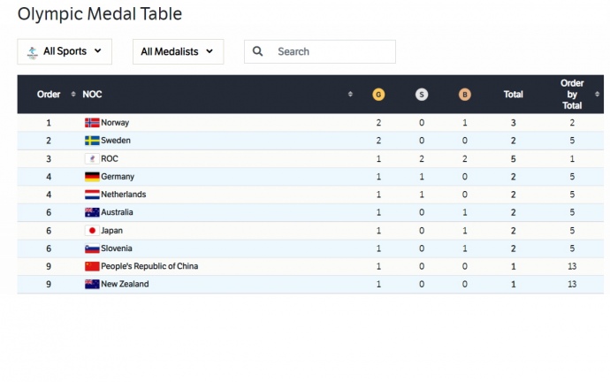The image size is (610, 382).
Task: Click the silver medal column icon
Action: tap(422, 95)
